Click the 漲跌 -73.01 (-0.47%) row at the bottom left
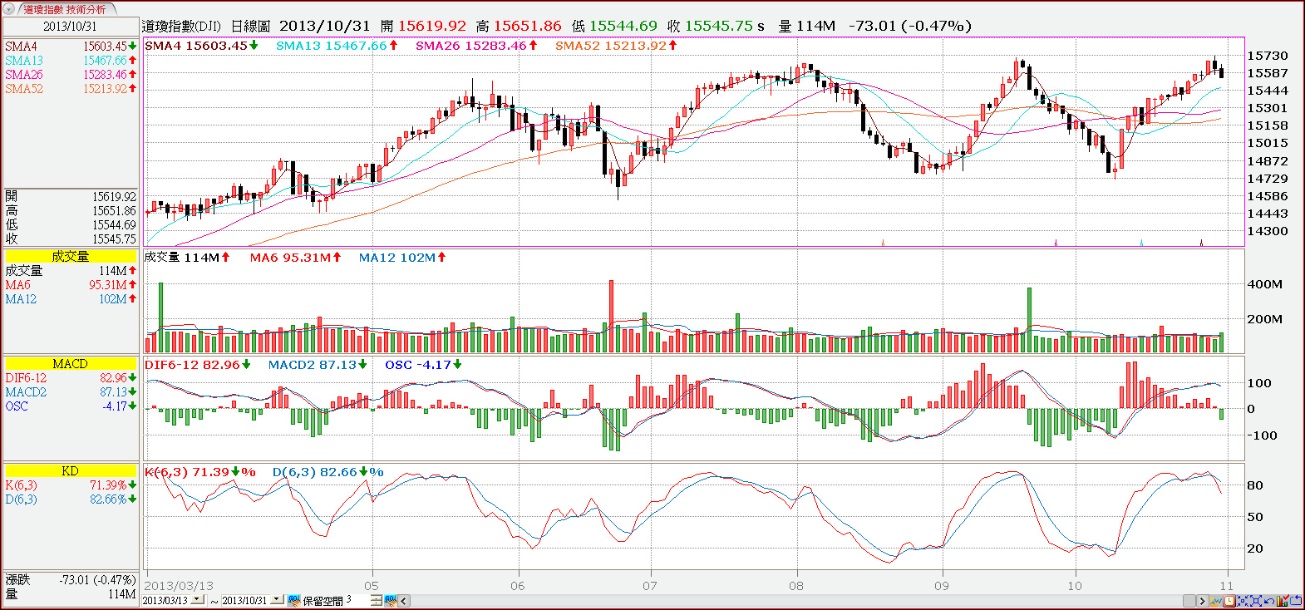 pyautogui.click(x=70, y=580)
